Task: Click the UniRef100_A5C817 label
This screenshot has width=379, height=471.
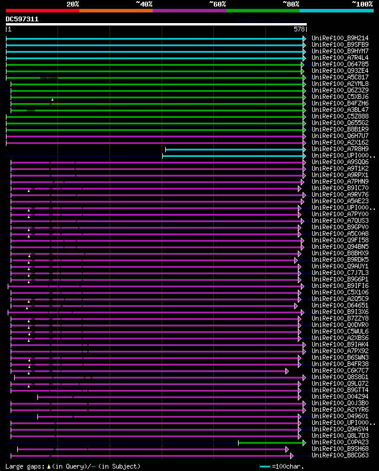Action: [340, 77]
